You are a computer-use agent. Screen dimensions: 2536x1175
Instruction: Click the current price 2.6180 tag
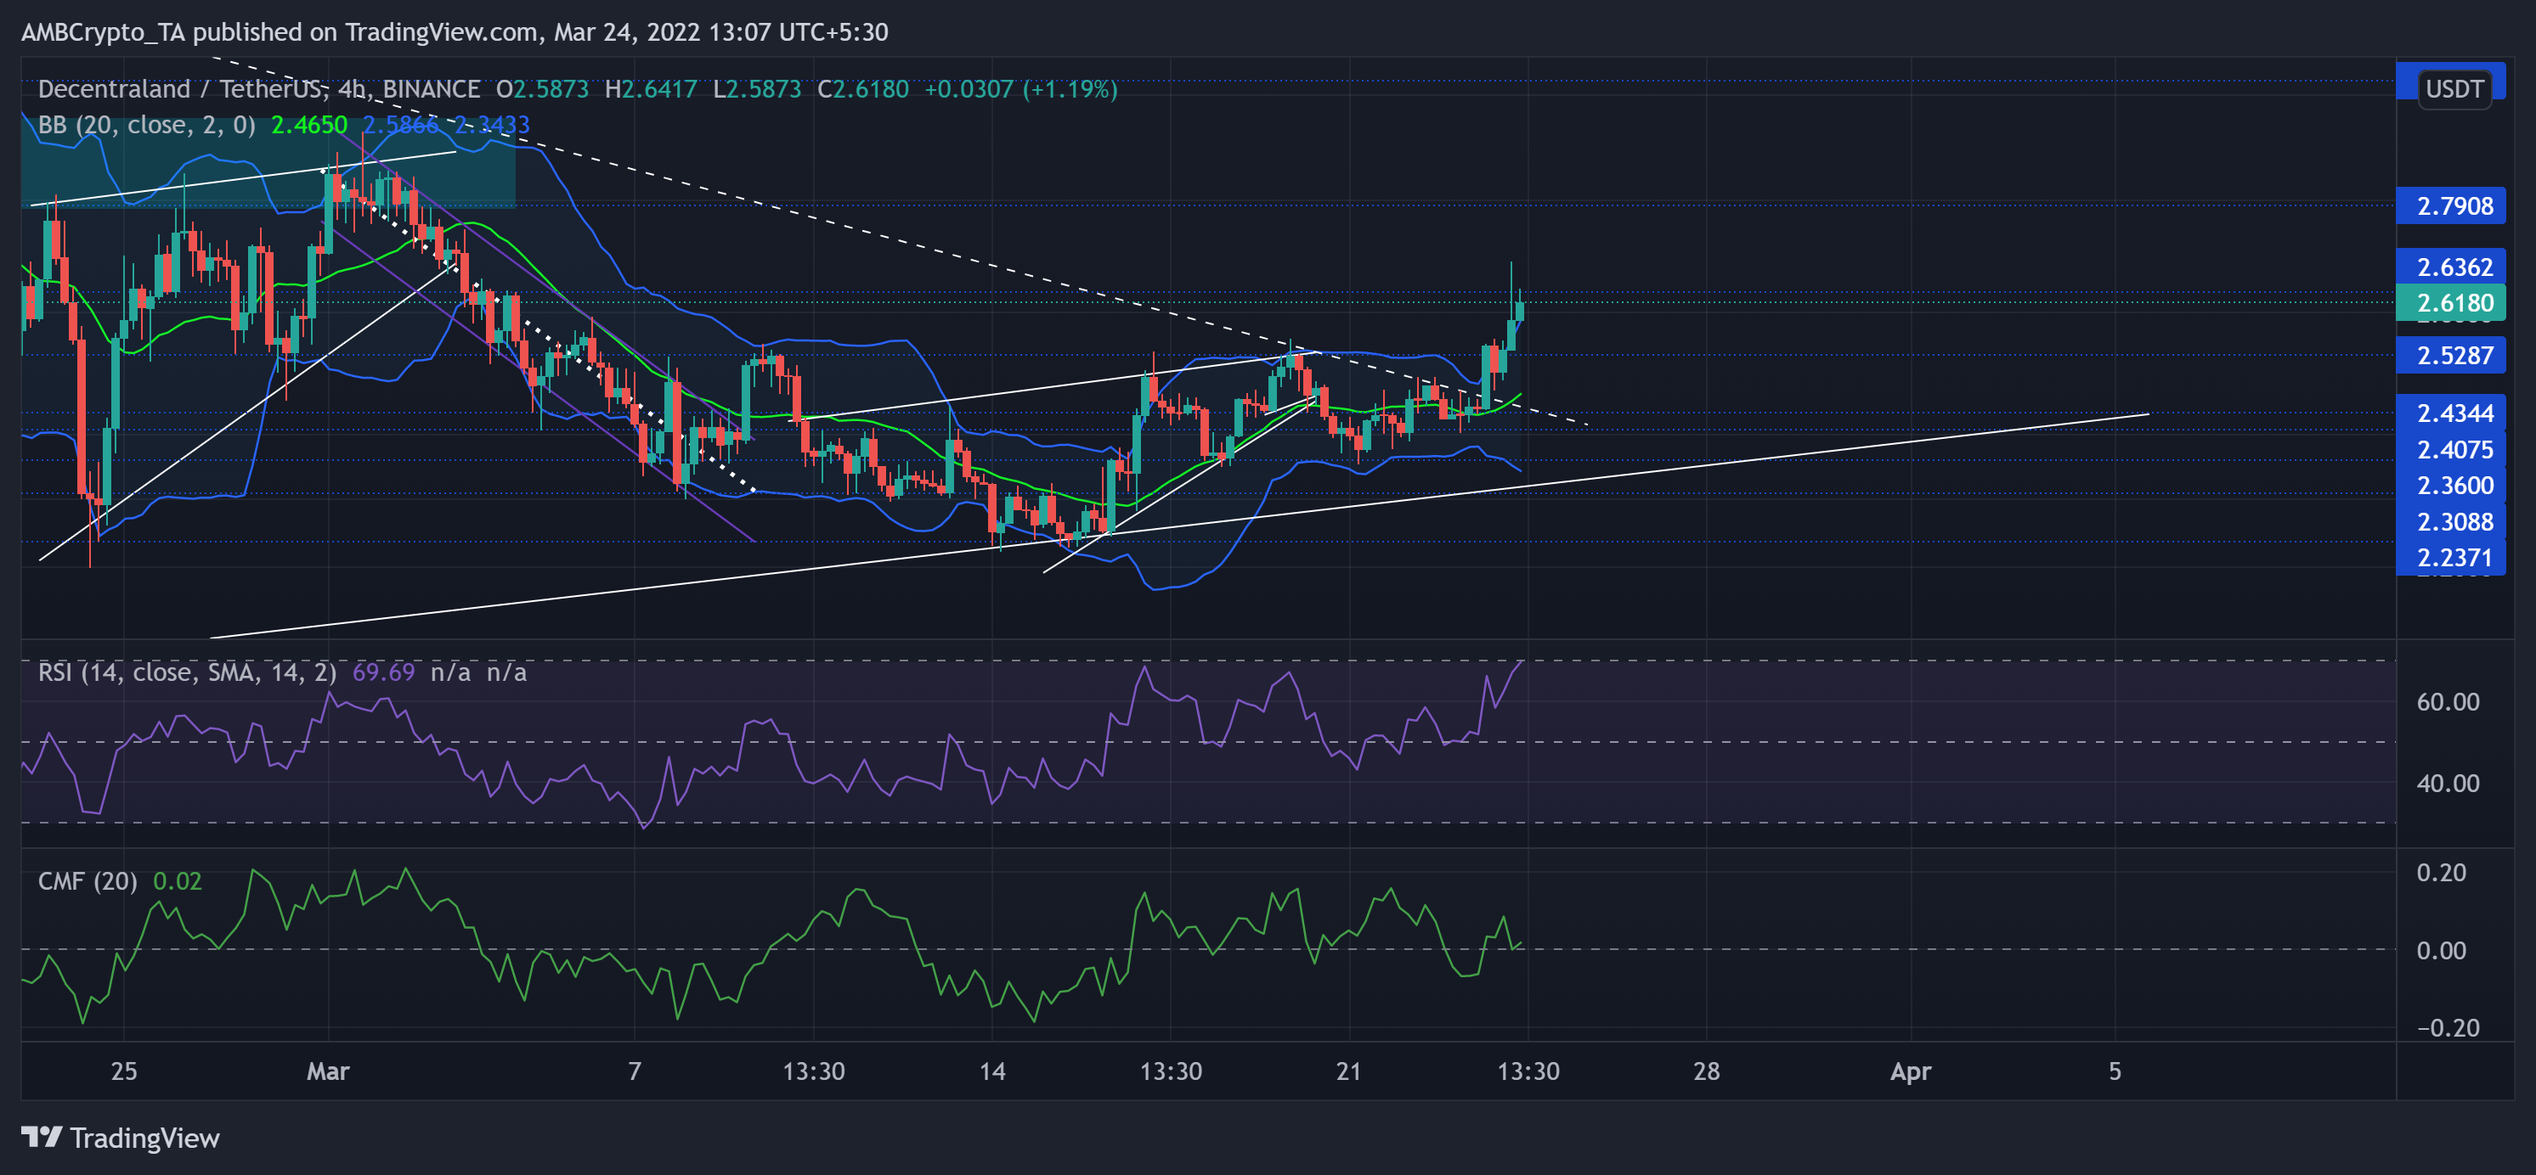point(2454,303)
